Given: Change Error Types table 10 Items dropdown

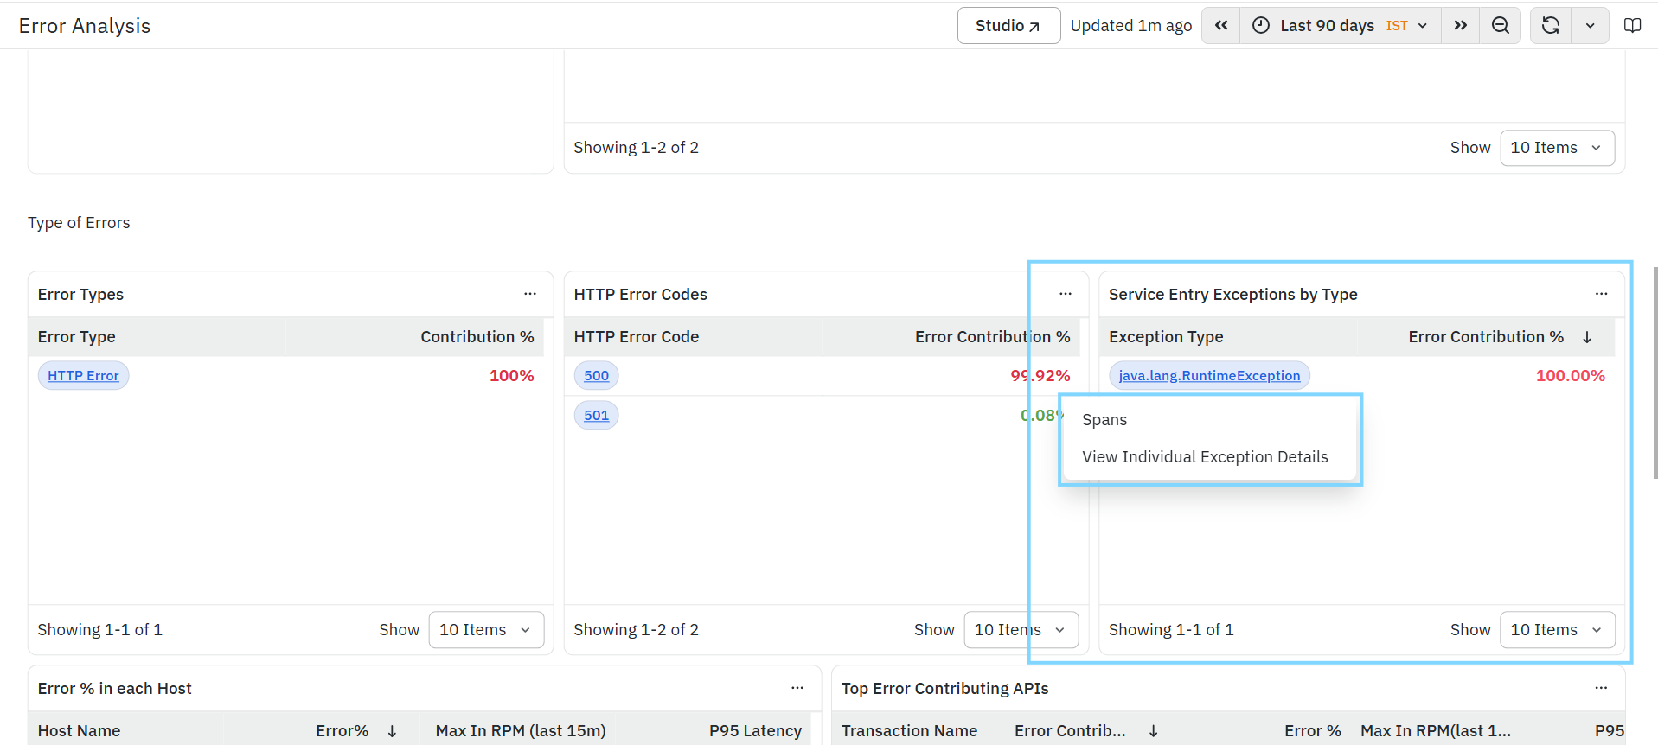Looking at the screenshot, I should pos(486,630).
